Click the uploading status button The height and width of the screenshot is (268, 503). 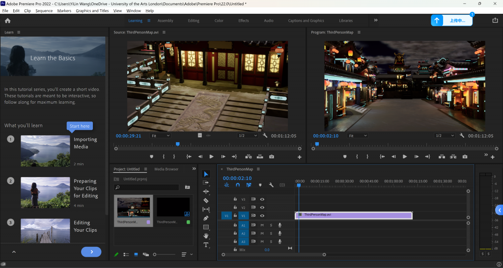coord(452,21)
